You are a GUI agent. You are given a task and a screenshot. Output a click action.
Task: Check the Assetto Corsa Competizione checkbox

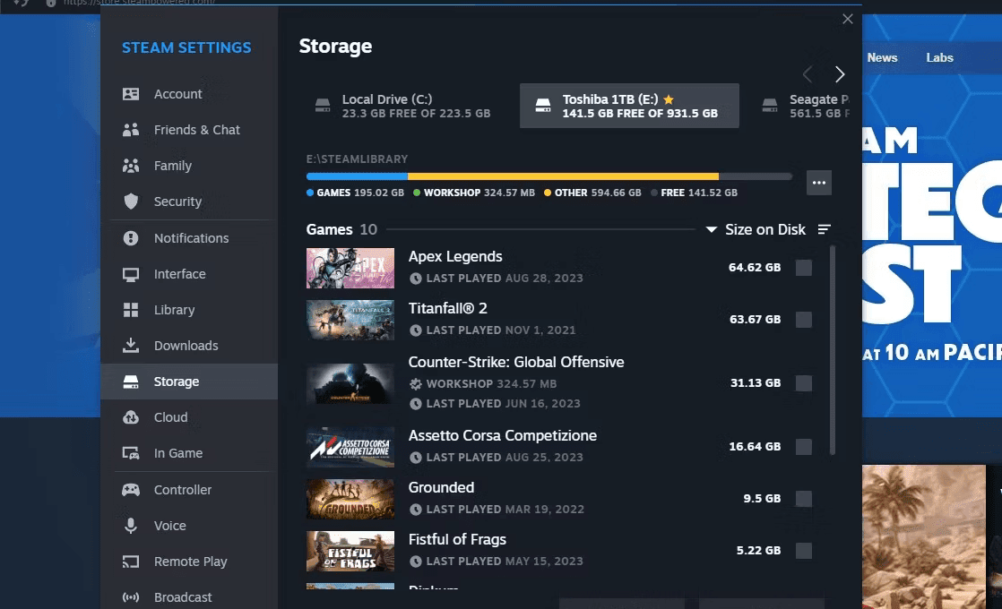(x=804, y=446)
